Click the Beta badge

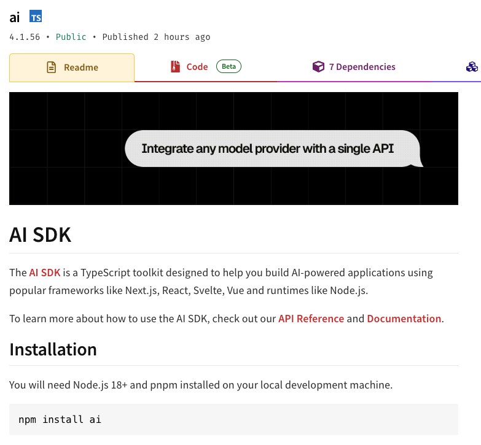pyautogui.click(x=229, y=66)
